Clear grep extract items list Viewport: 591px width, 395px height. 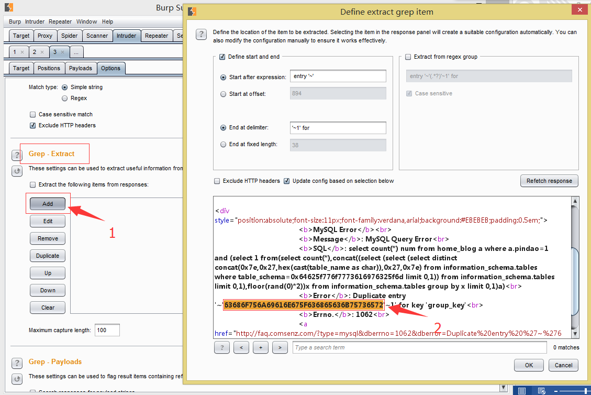pyautogui.click(x=48, y=308)
